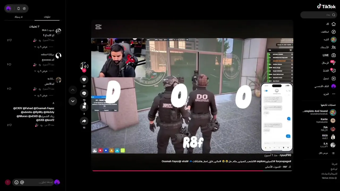The height and width of the screenshot is (191, 340).
Task: Click the search (بحث) input field
Action: 319,15
